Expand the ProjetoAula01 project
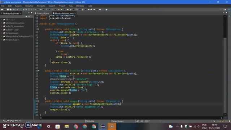The image size is (231, 130). point(1,40)
